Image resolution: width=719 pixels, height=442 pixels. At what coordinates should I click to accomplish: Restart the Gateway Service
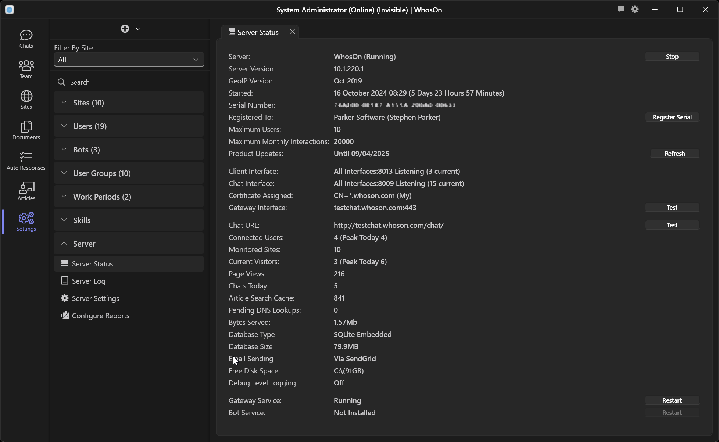[x=672, y=400]
